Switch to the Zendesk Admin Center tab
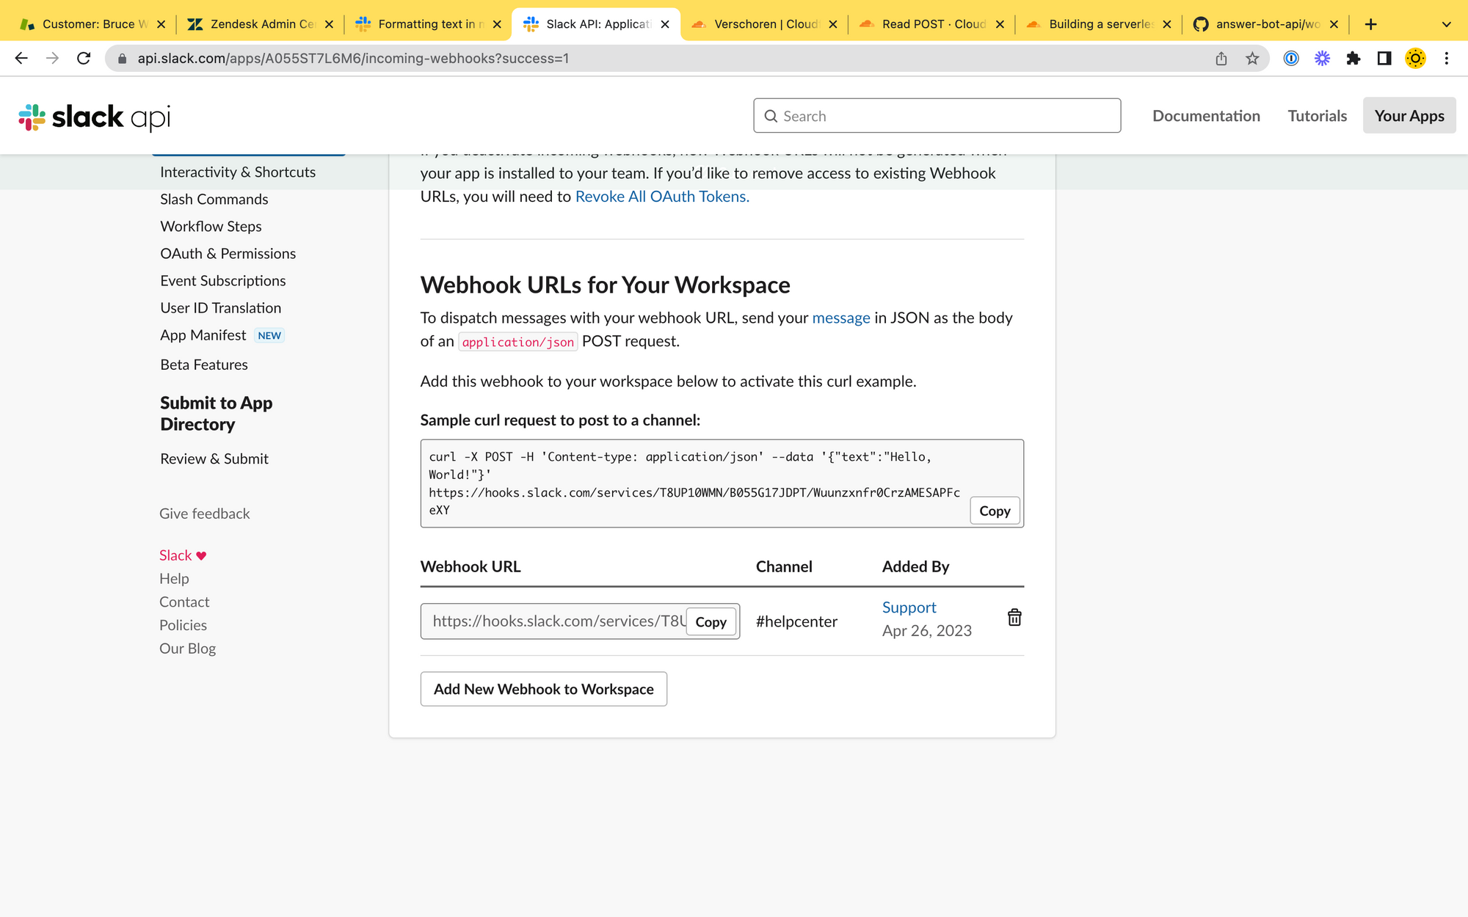1468x917 pixels. point(262,24)
